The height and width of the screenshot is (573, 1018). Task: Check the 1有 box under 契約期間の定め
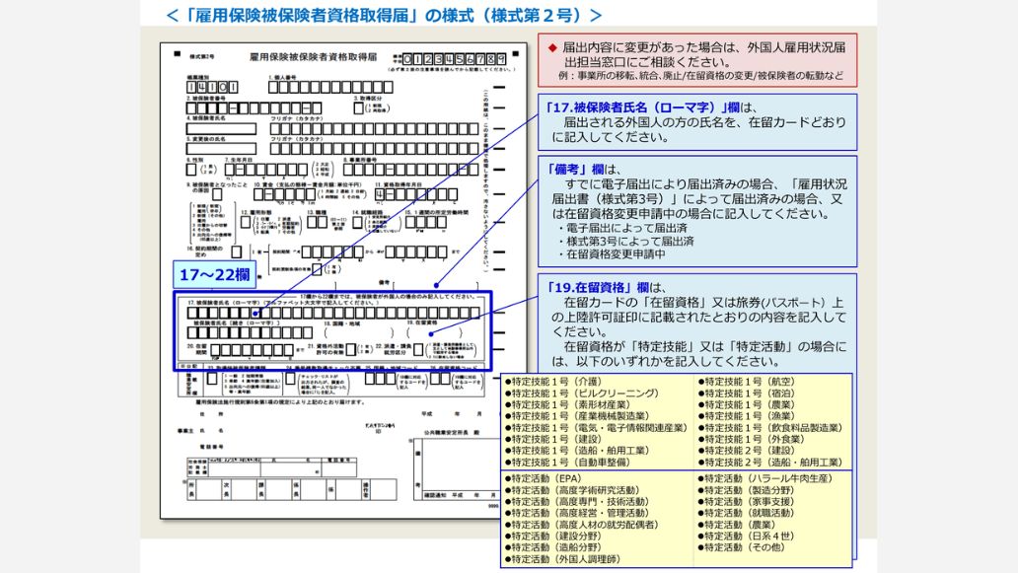pyautogui.click(x=235, y=251)
